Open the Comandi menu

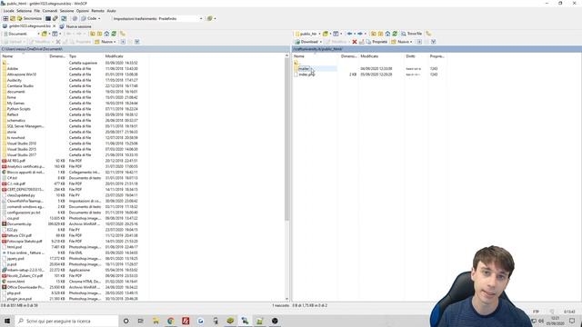point(50,11)
